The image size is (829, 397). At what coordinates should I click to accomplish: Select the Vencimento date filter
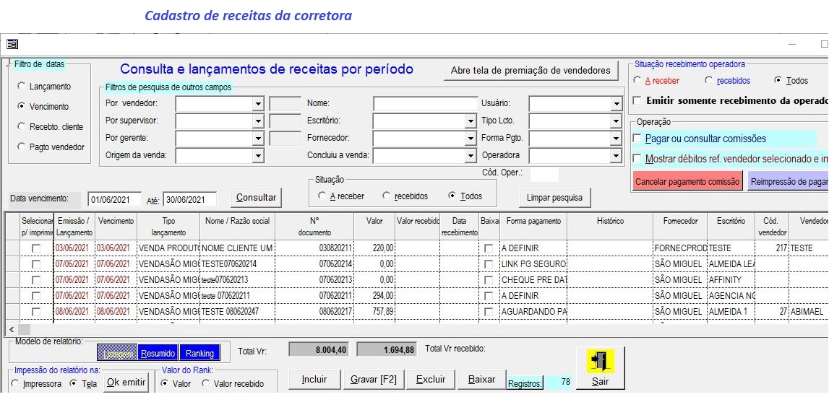coord(21,106)
